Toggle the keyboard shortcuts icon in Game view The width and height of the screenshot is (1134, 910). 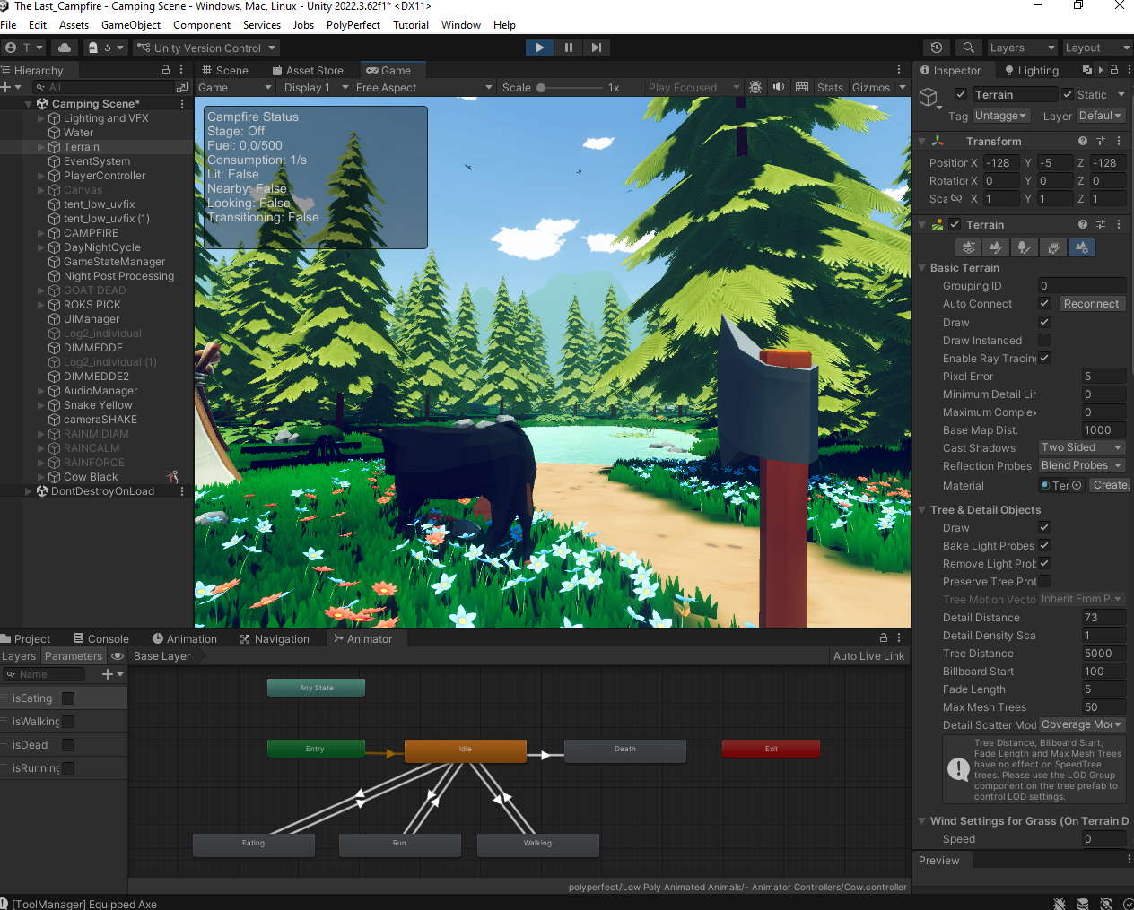coord(802,87)
